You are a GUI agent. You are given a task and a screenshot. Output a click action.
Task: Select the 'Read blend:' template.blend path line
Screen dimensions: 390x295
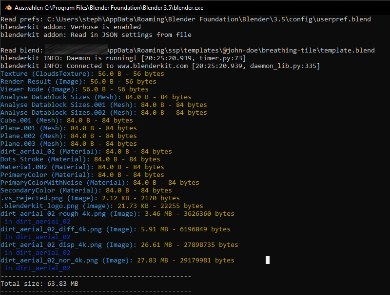click(x=188, y=51)
